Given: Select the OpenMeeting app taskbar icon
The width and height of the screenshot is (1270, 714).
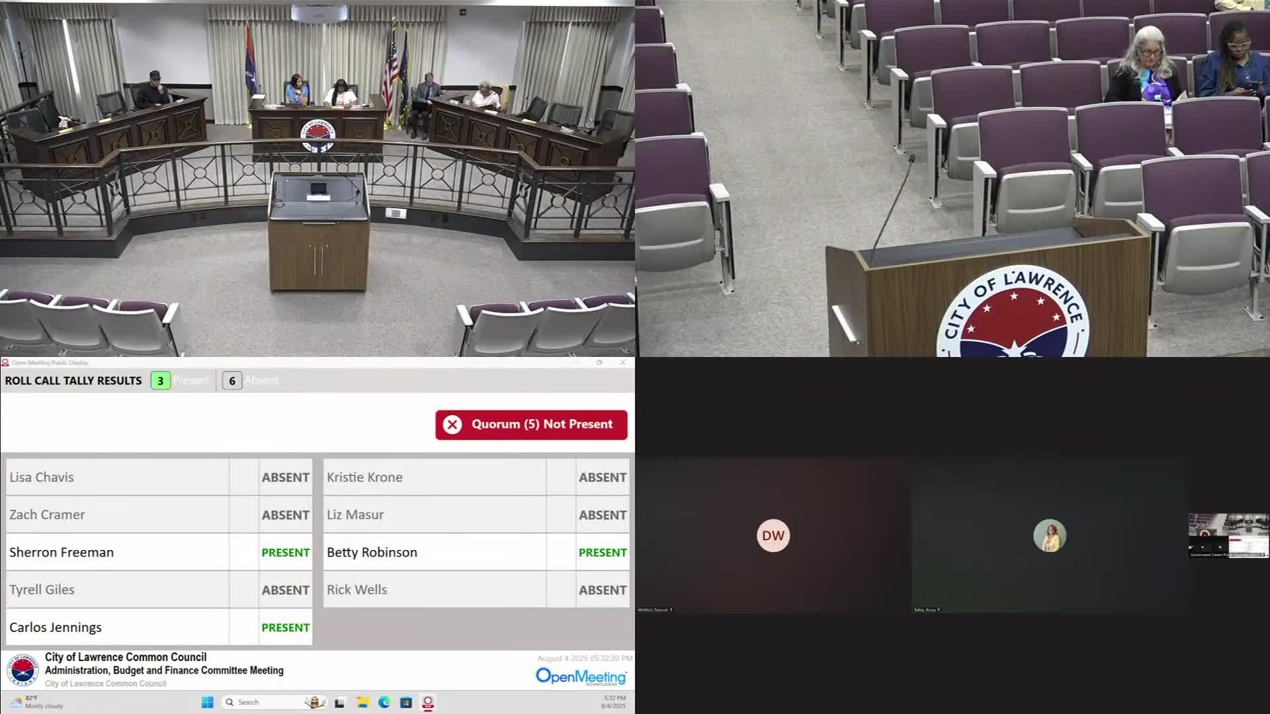Looking at the screenshot, I should (x=428, y=702).
